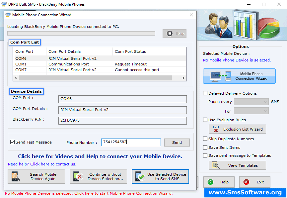Close the Mobile Phone Connection Wizard dialog
Image resolution: width=287 pixels, height=198 pixels.
pos(191,15)
